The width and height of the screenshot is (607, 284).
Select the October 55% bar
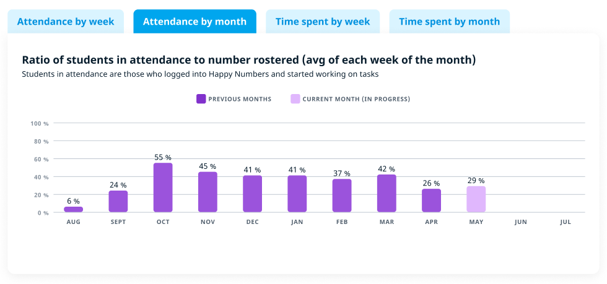point(163,188)
